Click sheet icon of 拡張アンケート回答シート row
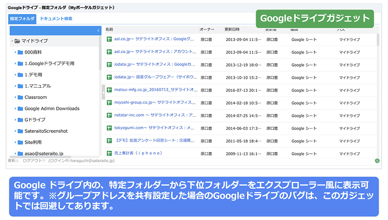This screenshot has width=388, height=220. [x=109, y=141]
